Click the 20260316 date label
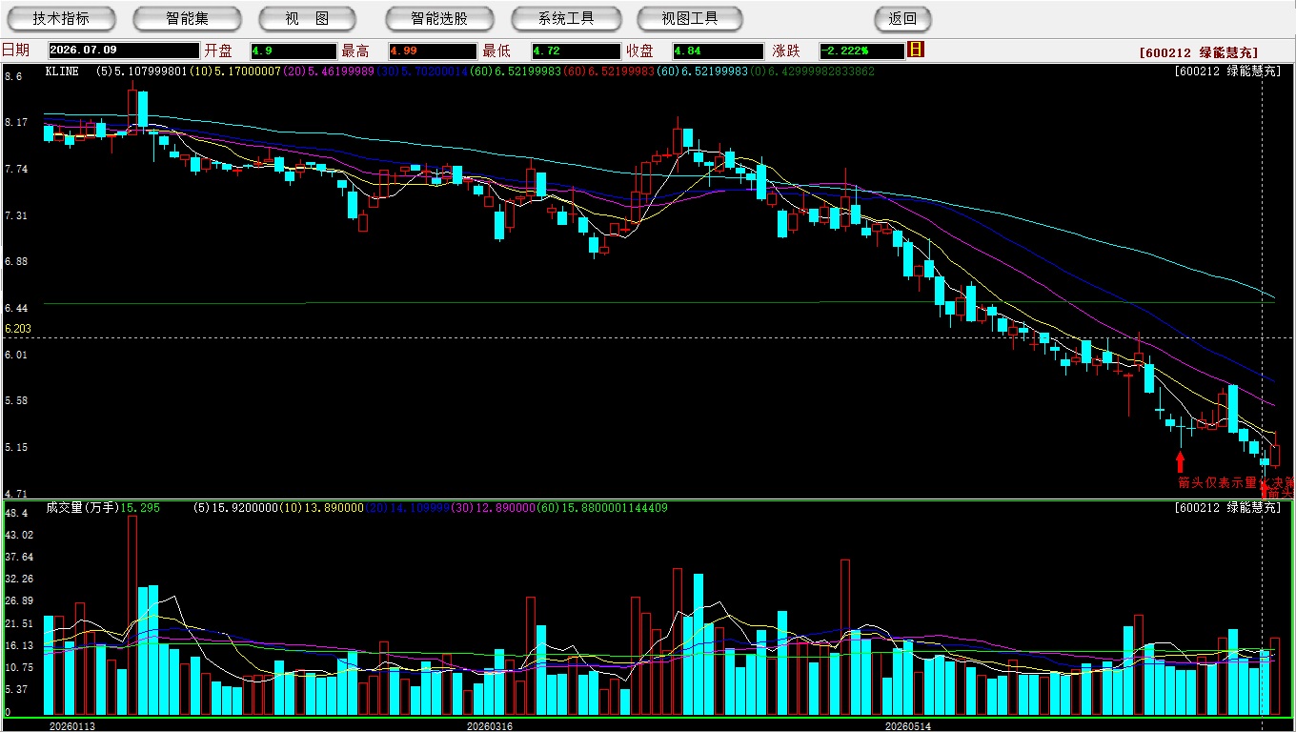Viewport: 1296px width, 732px height. pos(490,726)
